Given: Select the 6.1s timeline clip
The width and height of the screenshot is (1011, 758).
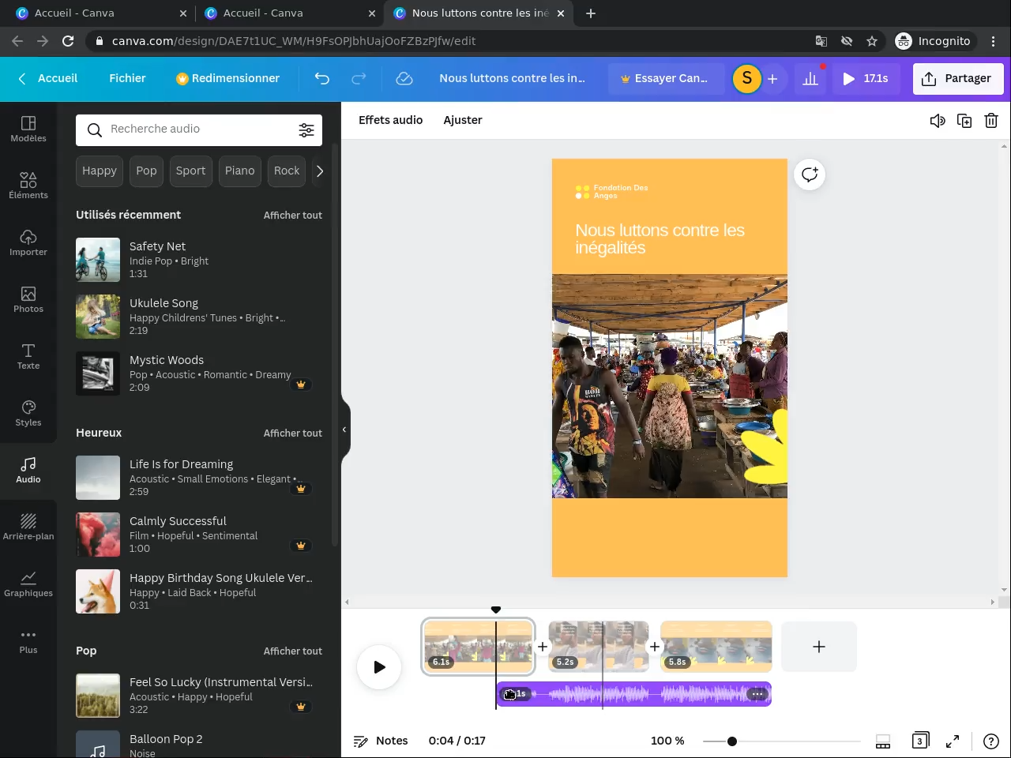Looking at the screenshot, I should [479, 647].
